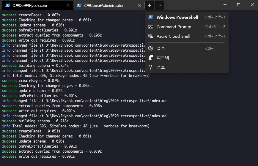Switch to the C:₩Users₩Administrator tab
This screenshot has width=258, height=166.
109,5
